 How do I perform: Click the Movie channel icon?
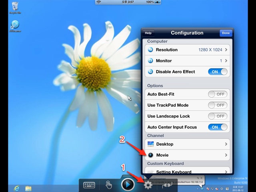pyautogui.click(x=150, y=155)
